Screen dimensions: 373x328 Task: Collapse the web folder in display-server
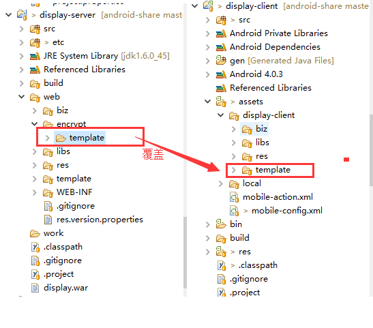pyautogui.click(x=22, y=97)
